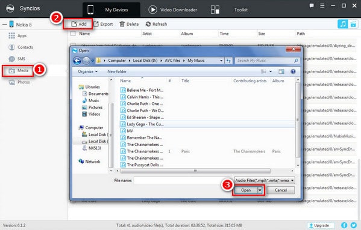Change view via the views icon
The width and height of the screenshot is (361, 230).
pyautogui.click(x=263, y=72)
